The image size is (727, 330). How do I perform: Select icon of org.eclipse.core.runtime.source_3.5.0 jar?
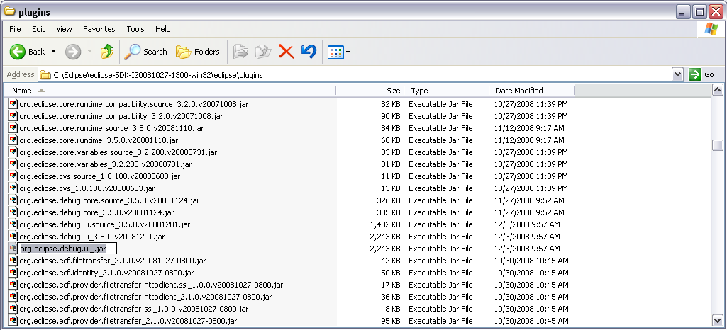tap(13, 128)
